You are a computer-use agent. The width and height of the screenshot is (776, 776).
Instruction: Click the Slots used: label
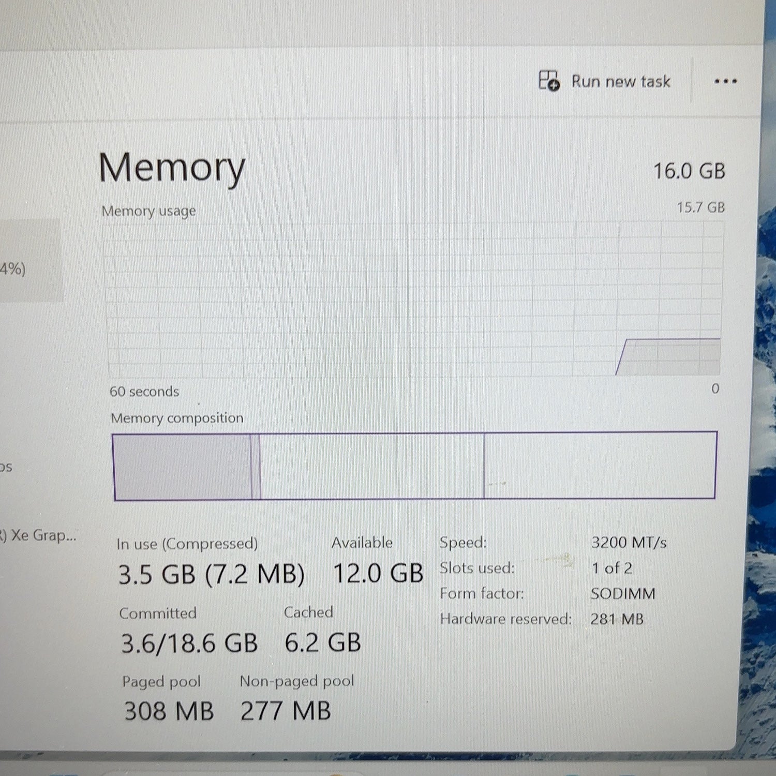(x=477, y=568)
